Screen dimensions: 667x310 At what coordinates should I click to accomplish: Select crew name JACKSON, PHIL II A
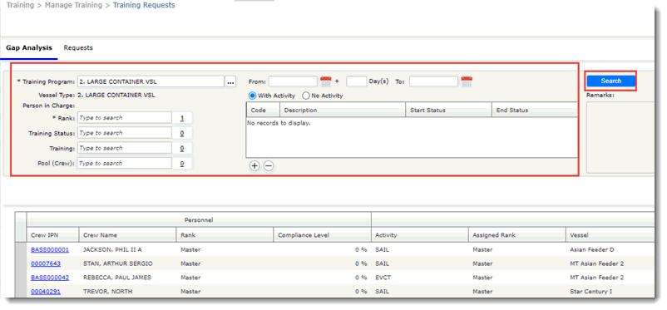(x=112, y=249)
